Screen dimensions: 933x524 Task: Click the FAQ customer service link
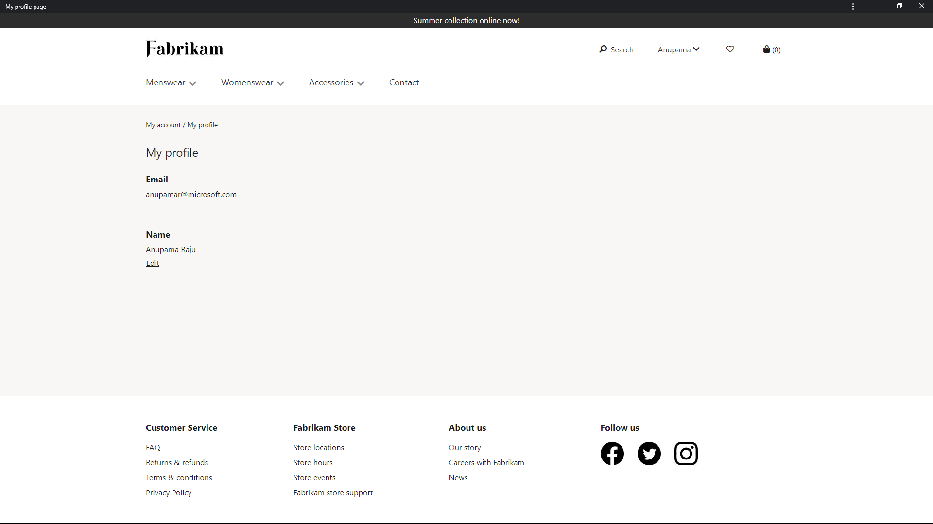click(153, 447)
